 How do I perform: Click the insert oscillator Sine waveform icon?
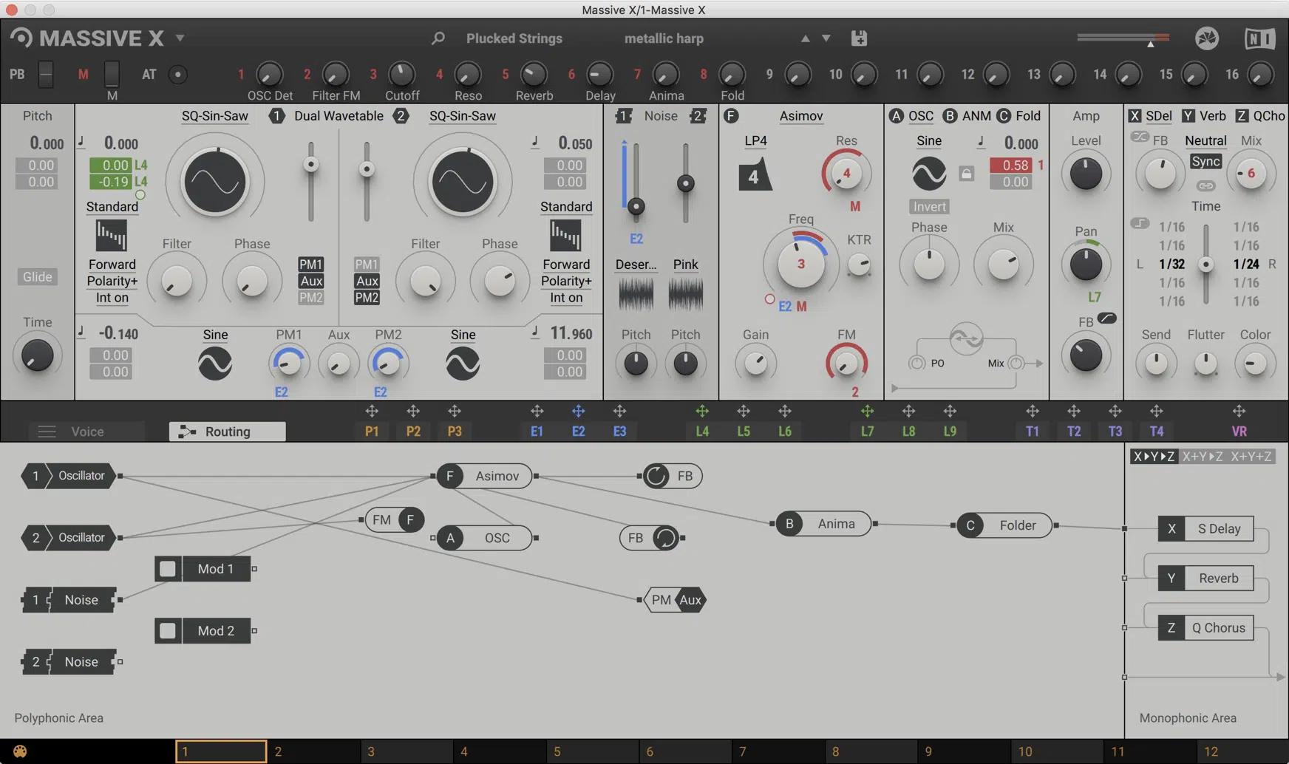click(x=929, y=174)
